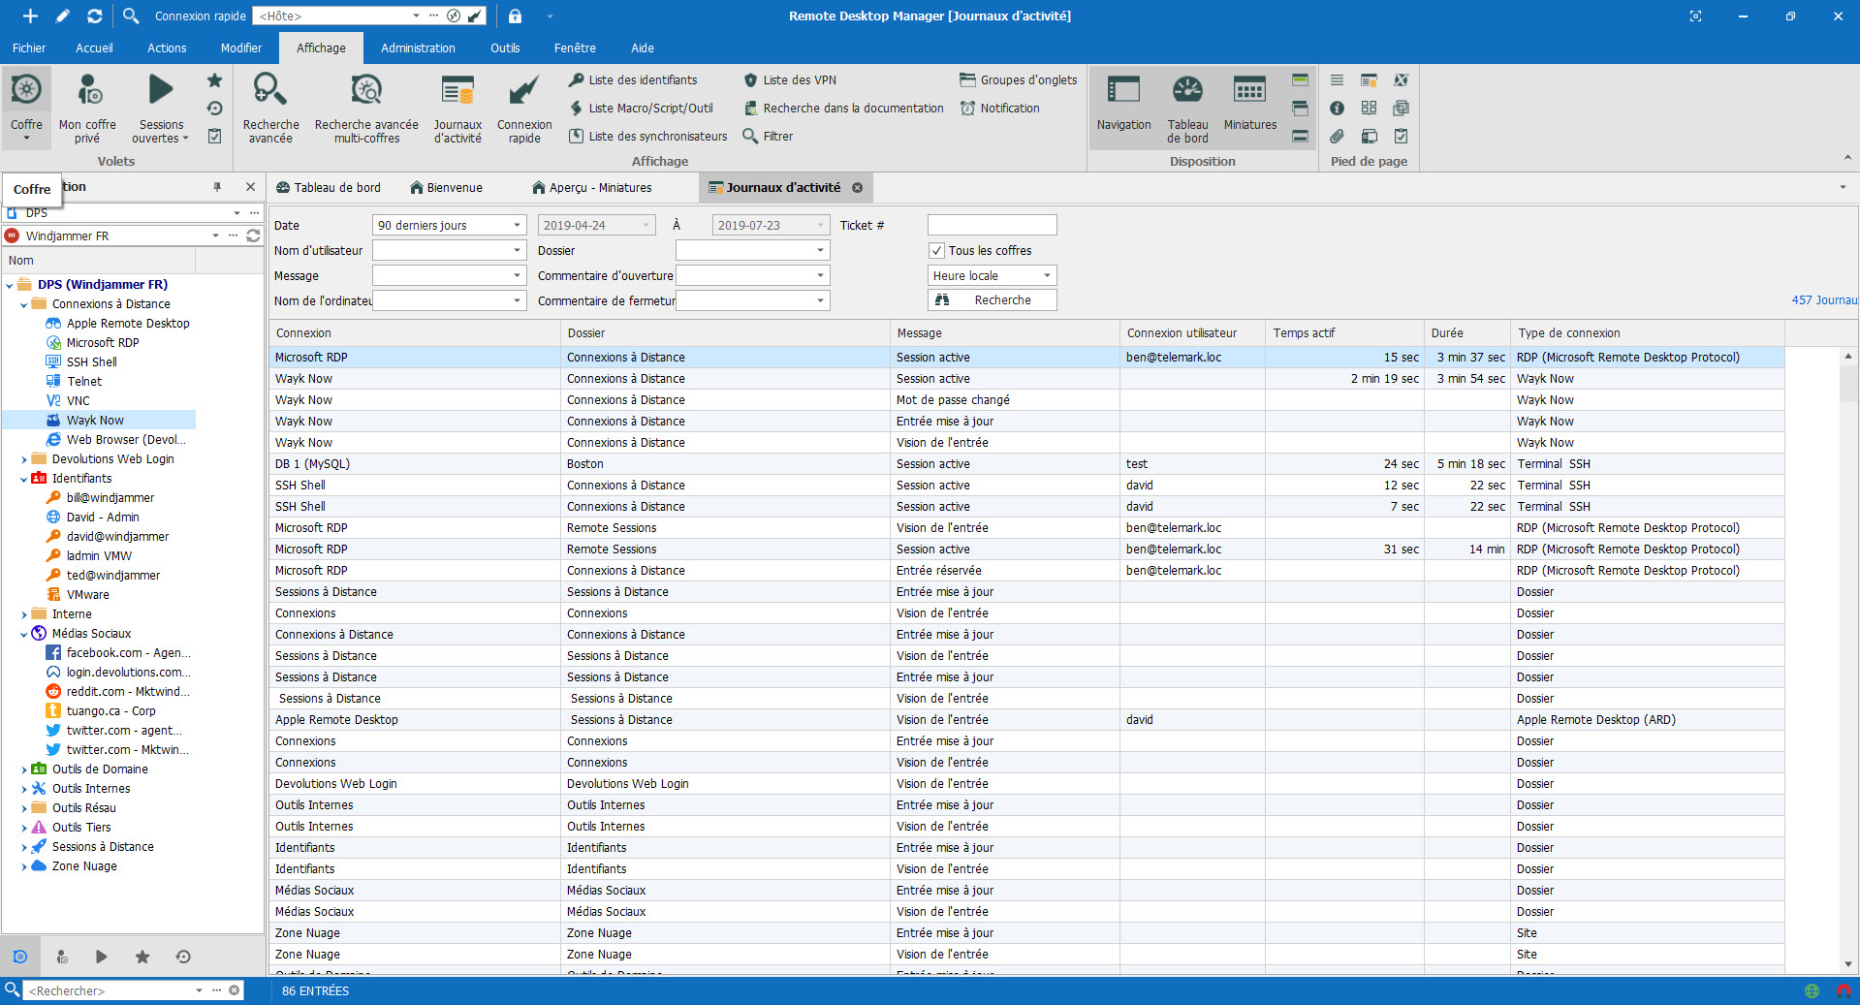This screenshot has height=1005, width=1860.
Task: Click the Hôte quick connect field
Action: [x=331, y=16]
